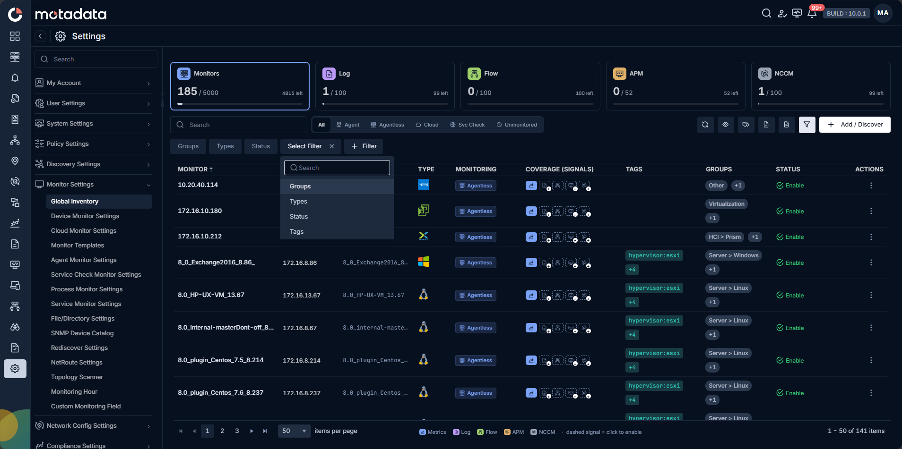Click metric signal icon for 172.16.10.180
902x449 pixels.
(x=531, y=211)
